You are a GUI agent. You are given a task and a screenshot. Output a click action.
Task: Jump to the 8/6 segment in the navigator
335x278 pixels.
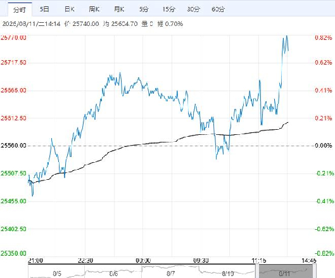pyautogui.click(x=113, y=274)
